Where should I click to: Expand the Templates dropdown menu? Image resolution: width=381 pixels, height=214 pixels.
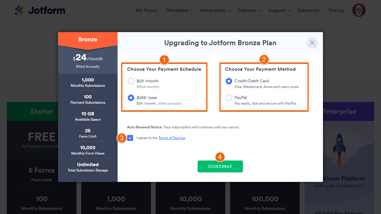click(x=180, y=10)
